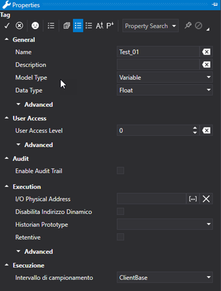Click the pin icon in Properties title bar
The image size is (221, 291).
pyautogui.click(x=215, y=4)
